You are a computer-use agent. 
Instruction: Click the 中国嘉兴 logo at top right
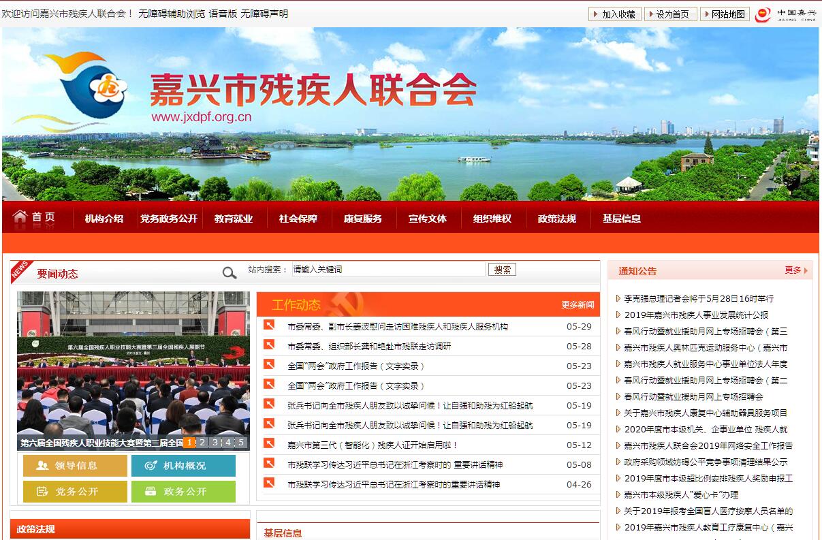tap(785, 14)
